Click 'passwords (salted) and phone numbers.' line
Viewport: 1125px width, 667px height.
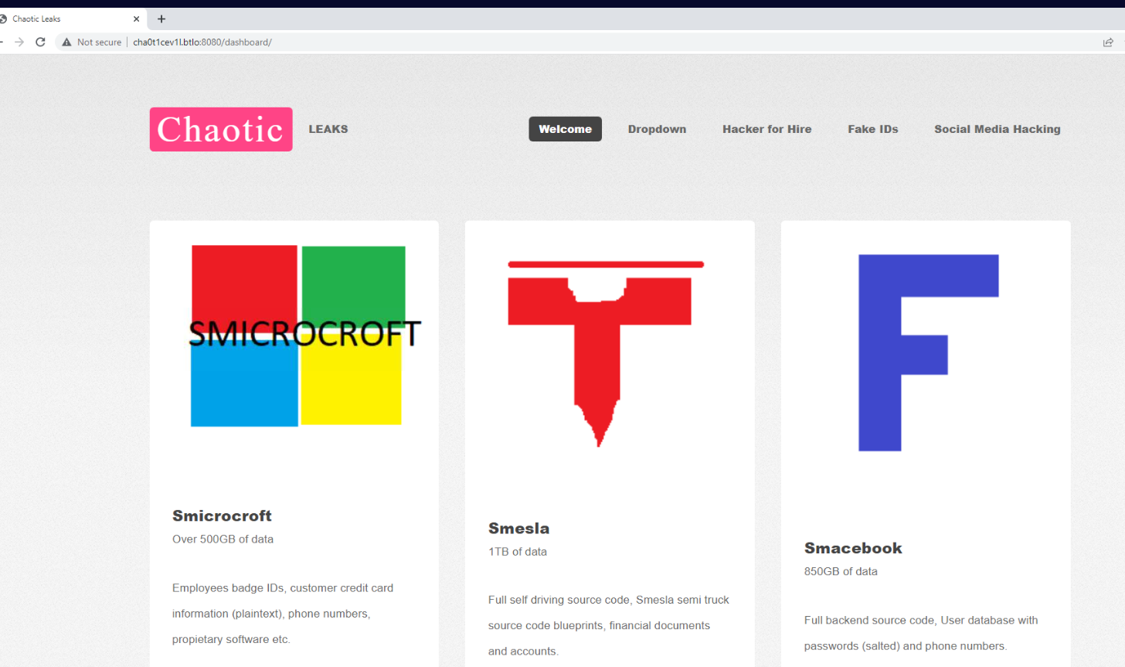[x=906, y=646]
